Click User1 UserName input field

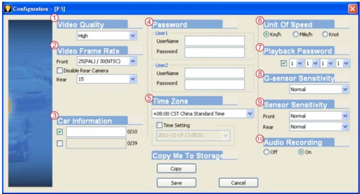pos(215,41)
